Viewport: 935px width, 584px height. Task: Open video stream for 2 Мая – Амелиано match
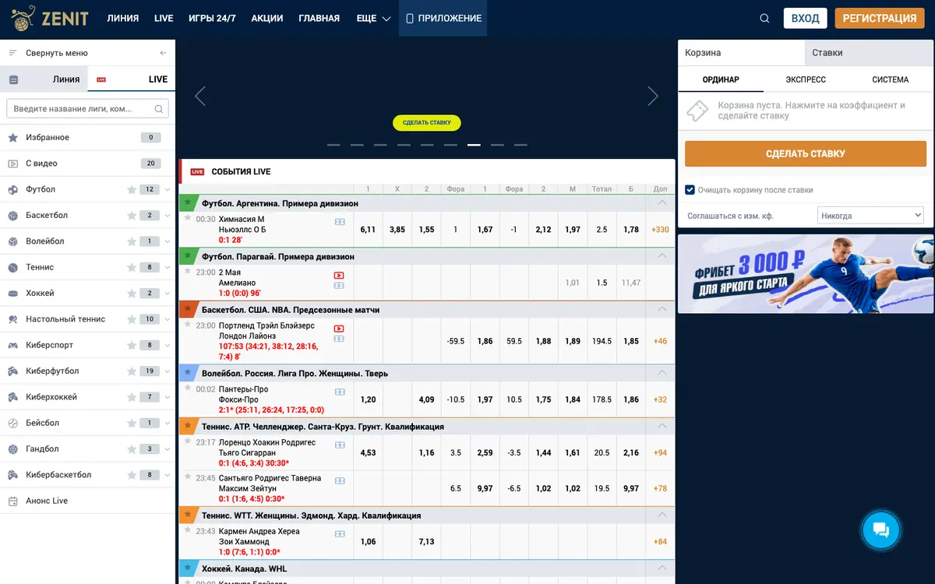pyautogui.click(x=339, y=275)
